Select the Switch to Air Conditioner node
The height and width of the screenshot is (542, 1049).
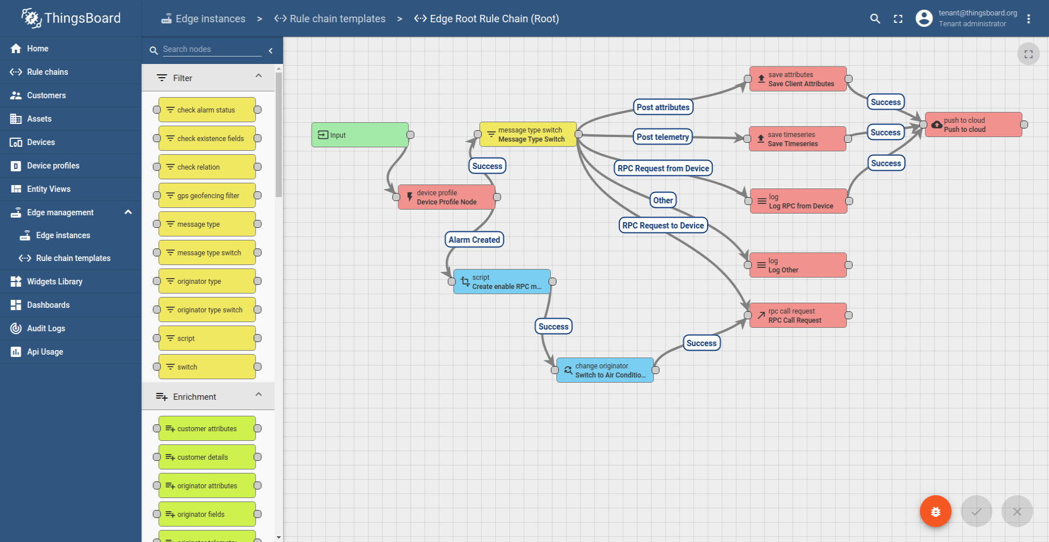(x=605, y=370)
